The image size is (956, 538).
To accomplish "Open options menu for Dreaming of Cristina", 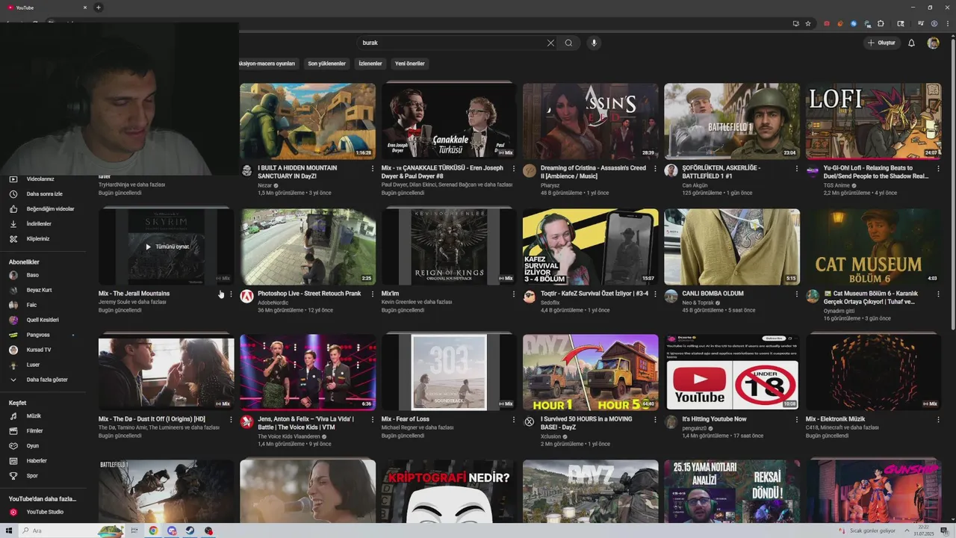I will pyautogui.click(x=656, y=168).
